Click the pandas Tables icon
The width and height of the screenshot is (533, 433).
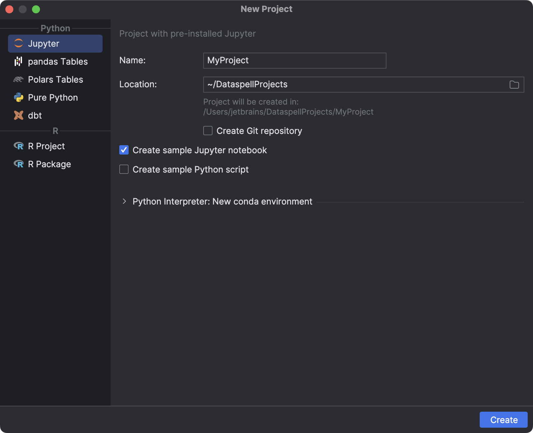18,61
